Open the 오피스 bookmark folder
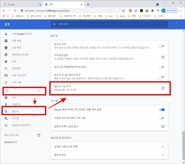185x164 pixels. (159, 16)
